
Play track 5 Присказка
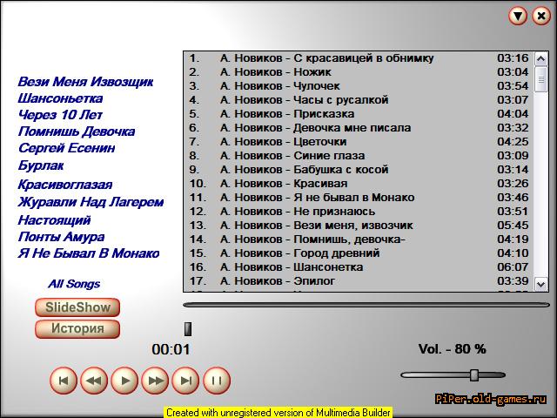[359, 114]
